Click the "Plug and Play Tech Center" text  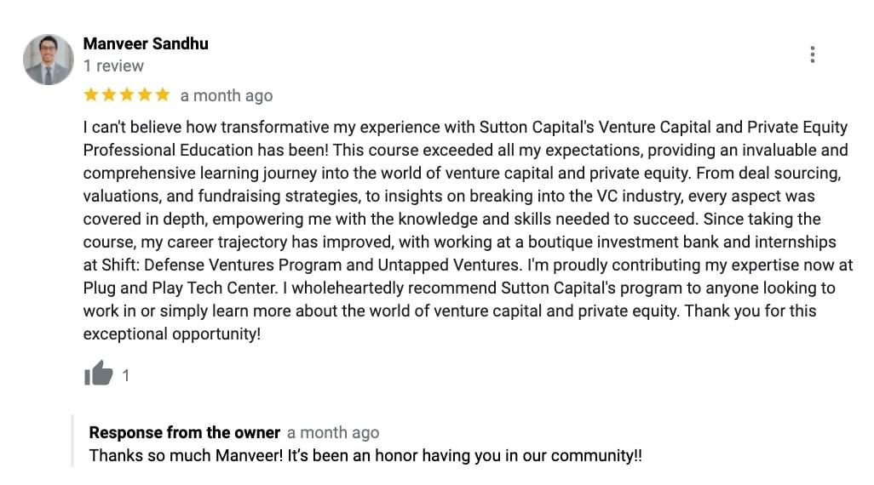pyautogui.click(x=180, y=288)
